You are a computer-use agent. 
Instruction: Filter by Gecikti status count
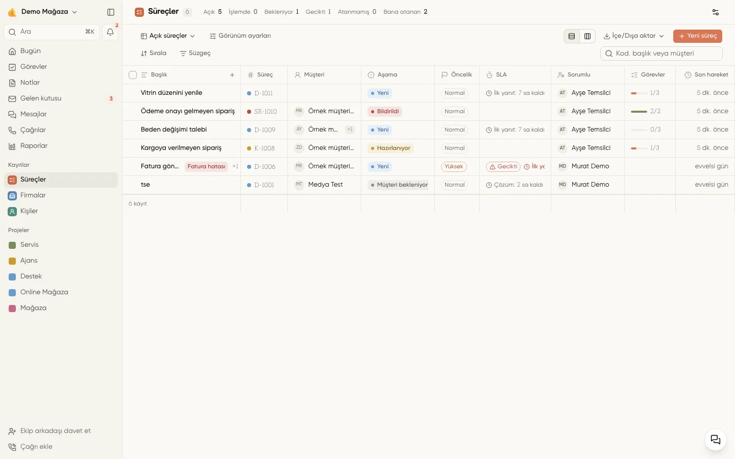pyautogui.click(x=318, y=12)
